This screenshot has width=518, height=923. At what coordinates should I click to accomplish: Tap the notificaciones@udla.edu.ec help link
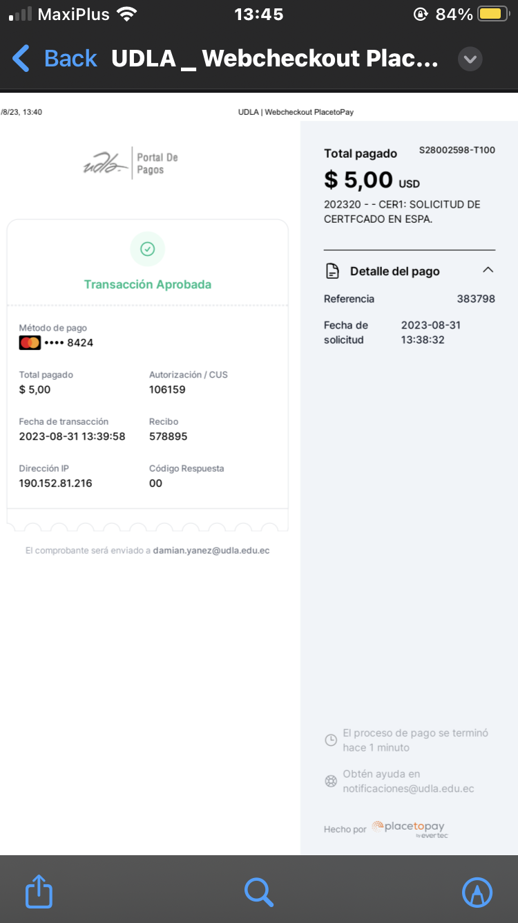[408, 788]
